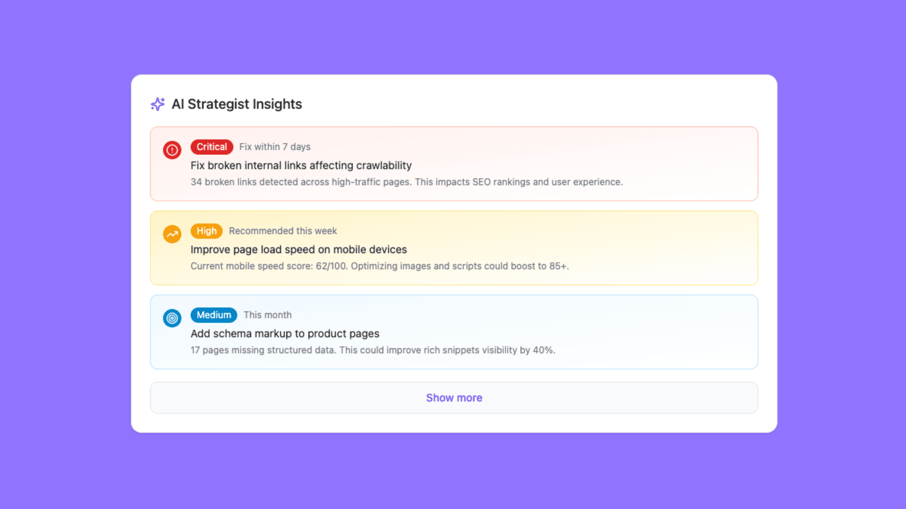Click the exclamation symbol inside the red circle

(172, 150)
